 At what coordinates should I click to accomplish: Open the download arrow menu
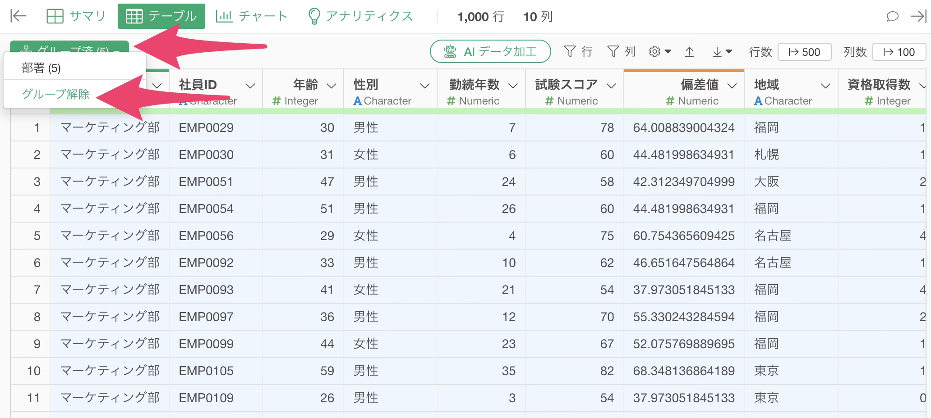(x=722, y=52)
